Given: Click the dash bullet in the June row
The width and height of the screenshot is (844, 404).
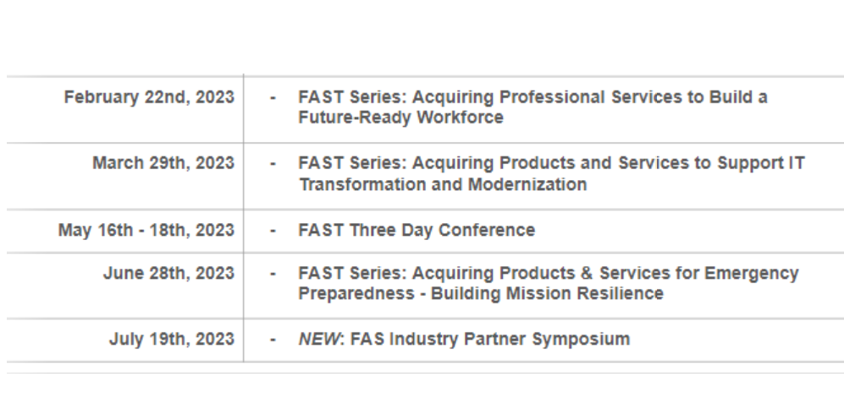Looking at the screenshot, I should point(273,274).
